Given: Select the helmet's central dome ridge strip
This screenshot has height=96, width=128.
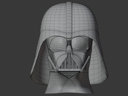Looking at the screenshot, I should pos(69,20).
